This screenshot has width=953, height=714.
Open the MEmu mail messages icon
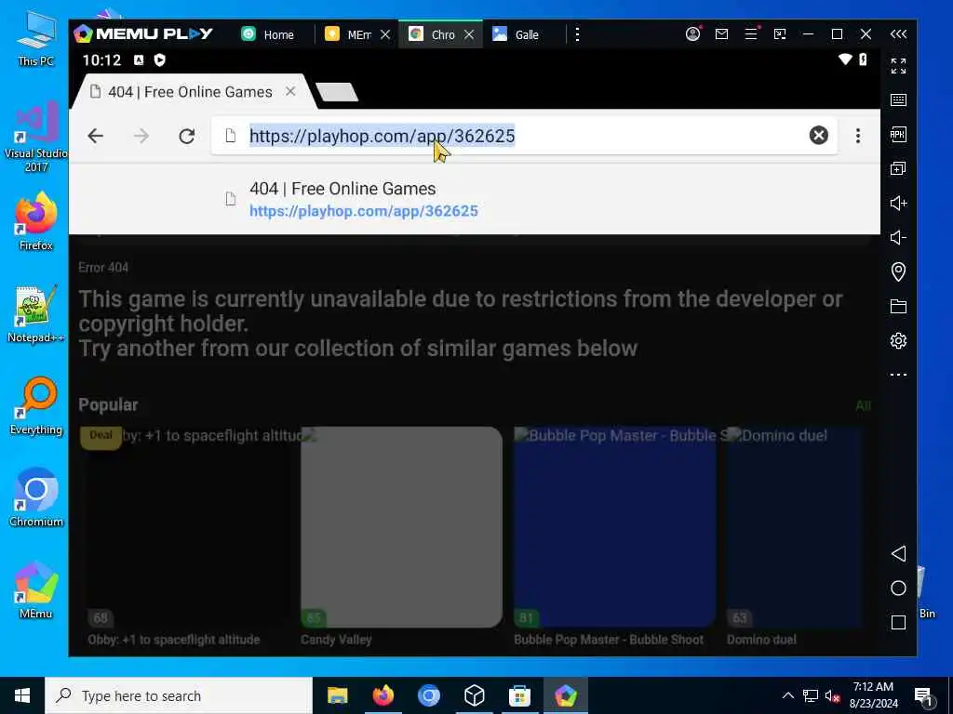click(x=721, y=34)
